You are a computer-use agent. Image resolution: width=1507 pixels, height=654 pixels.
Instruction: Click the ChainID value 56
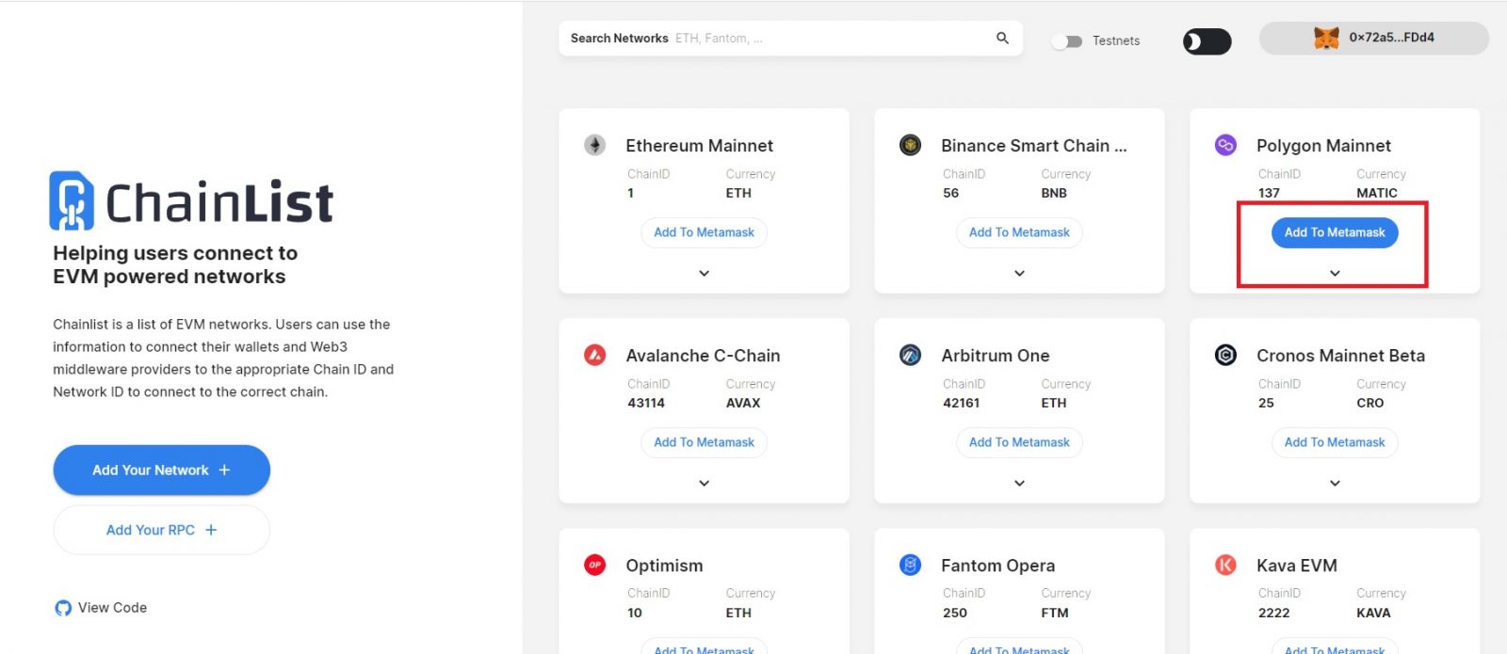pos(950,193)
